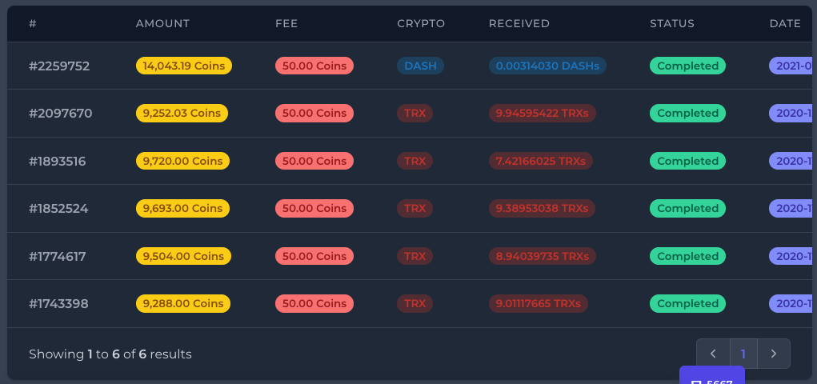This screenshot has height=384, width=817.
Task: Go to the next page arrow
Action: click(x=773, y=354)
